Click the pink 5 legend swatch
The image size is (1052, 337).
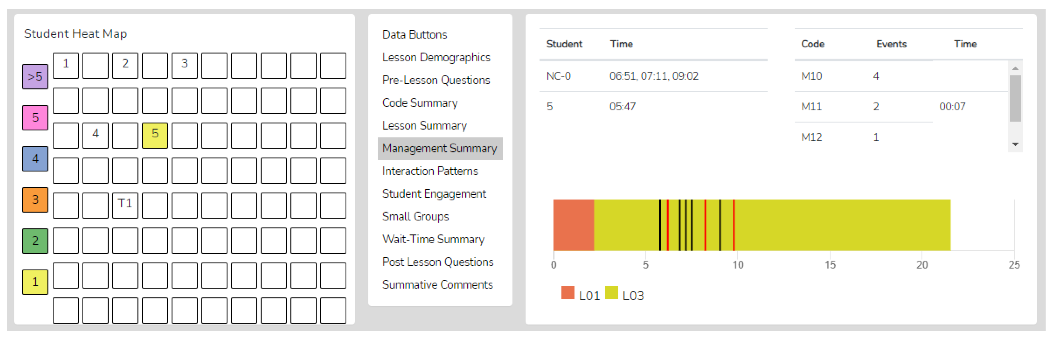pyautogui.click(x=35, y=118)
